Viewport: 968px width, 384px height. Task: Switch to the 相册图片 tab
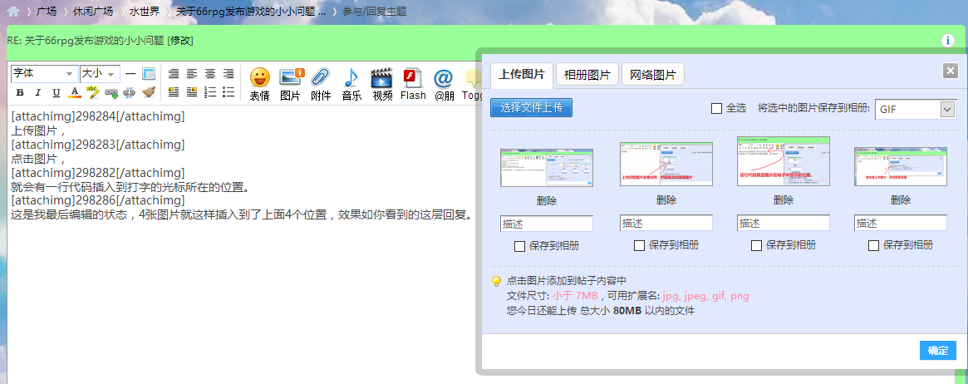pyautogui.click(x=587, y=76)
